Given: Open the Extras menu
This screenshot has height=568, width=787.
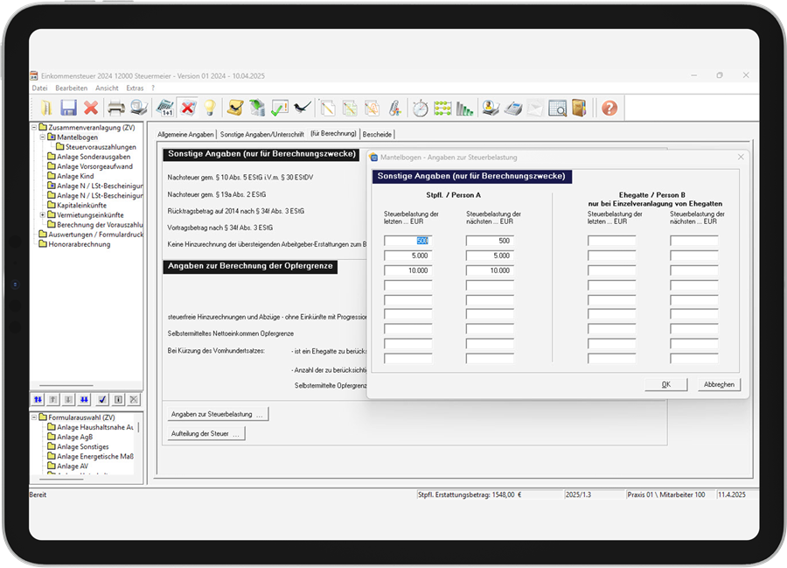Looking at the screenshot, I should click(x=135, y=88).
